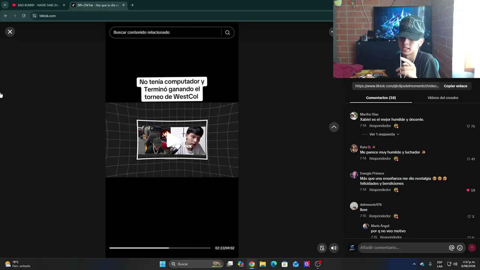Screen dimensions: 480x270
Task: Unlike Energía Primera's comment
Action: (x=468, y=190)
